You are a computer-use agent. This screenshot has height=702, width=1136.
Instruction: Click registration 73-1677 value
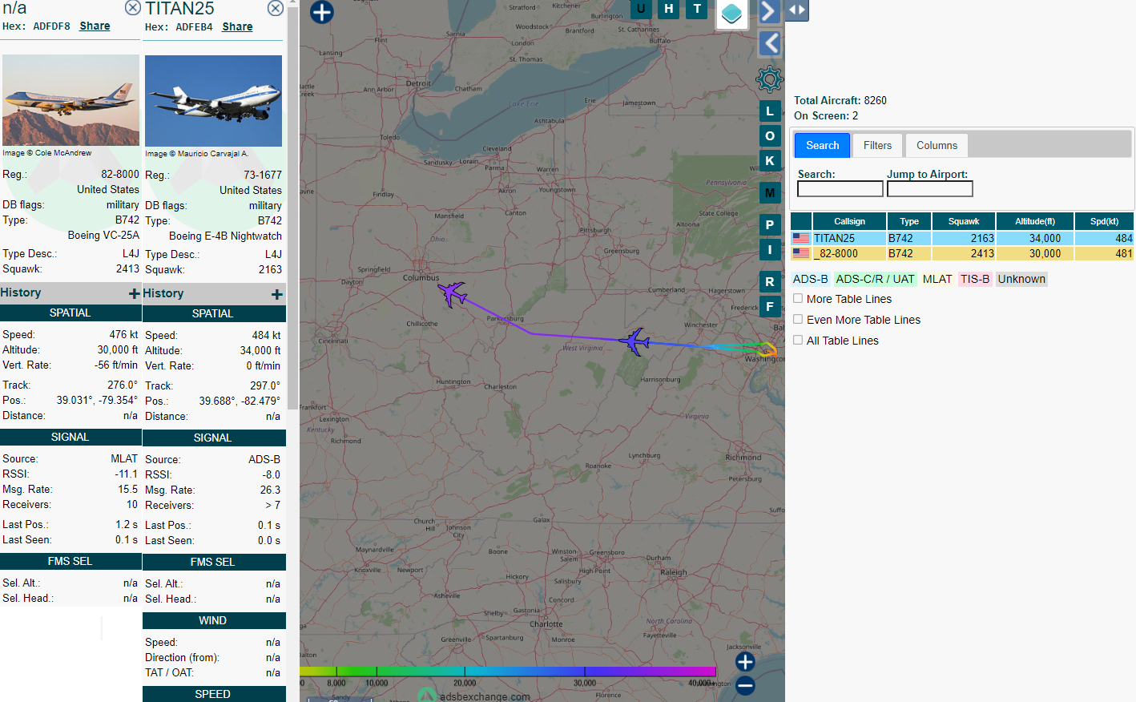(x=263, y=175)
